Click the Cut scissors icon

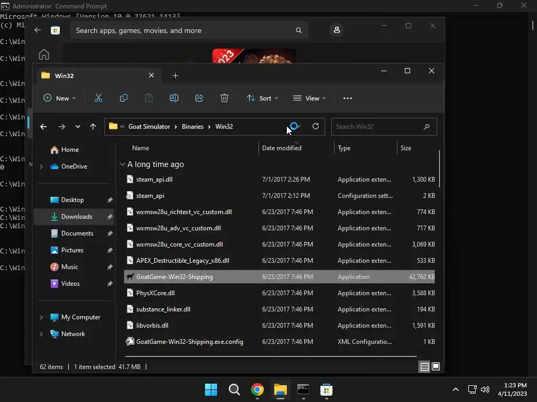[x=98, y=98]
